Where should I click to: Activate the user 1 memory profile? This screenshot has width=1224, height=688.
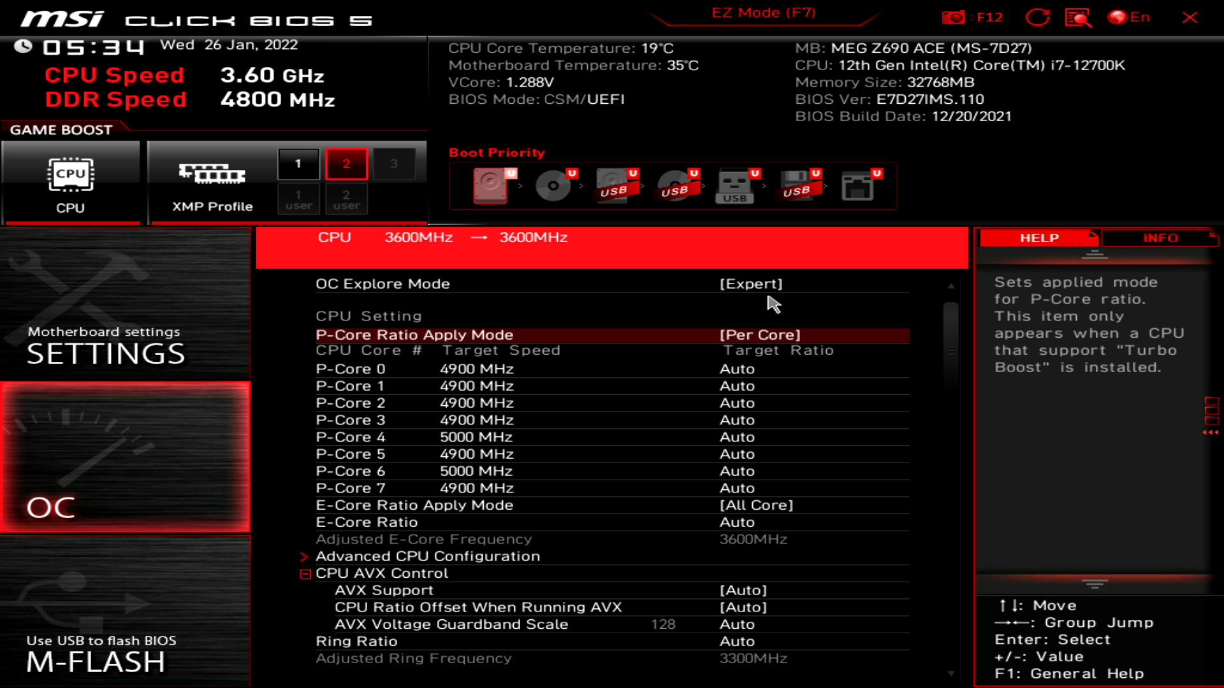(298, 199)
